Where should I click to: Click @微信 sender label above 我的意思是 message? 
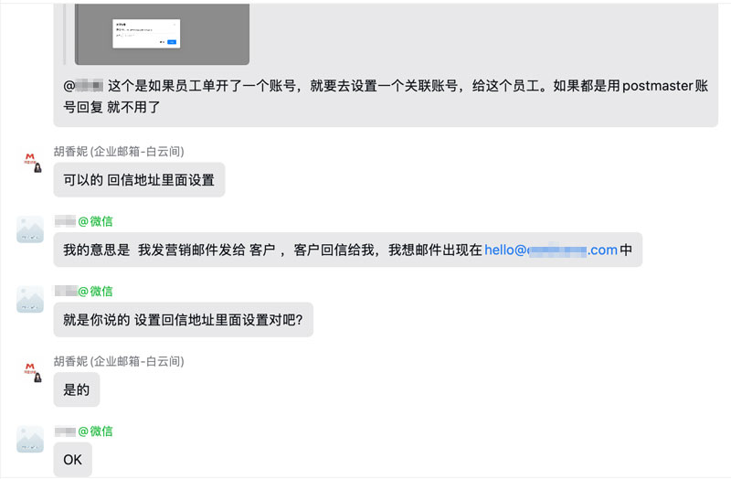tap(95, 221)
